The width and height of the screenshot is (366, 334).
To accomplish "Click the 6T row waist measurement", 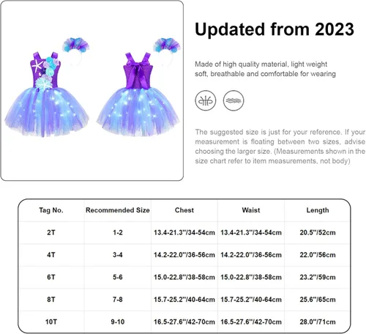I will pos(251,277).
